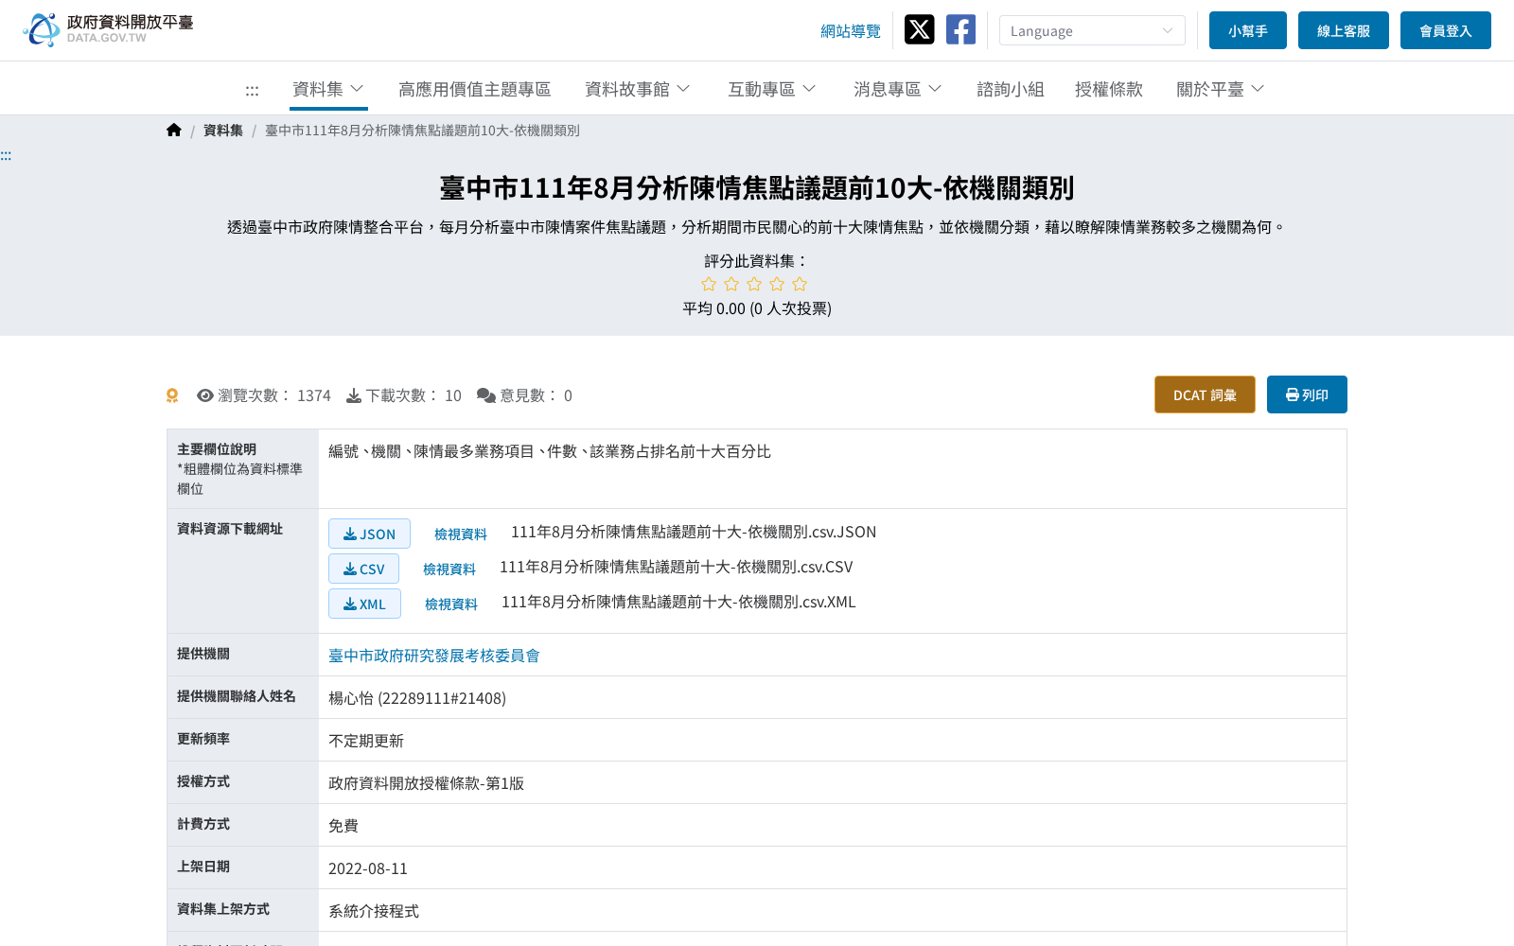The width and height of the screenshot is (1514, 946).
Task: Click the 資料集 breadcrumb link
Action: point(223,131)
